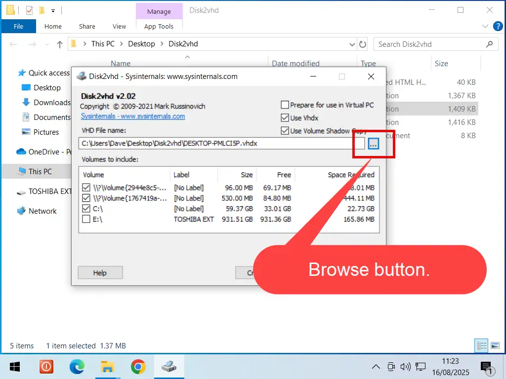This screenshot has height=379, width=506.
Task: Refresh the Disk2vhd folder view
Action: coord(363,44)
